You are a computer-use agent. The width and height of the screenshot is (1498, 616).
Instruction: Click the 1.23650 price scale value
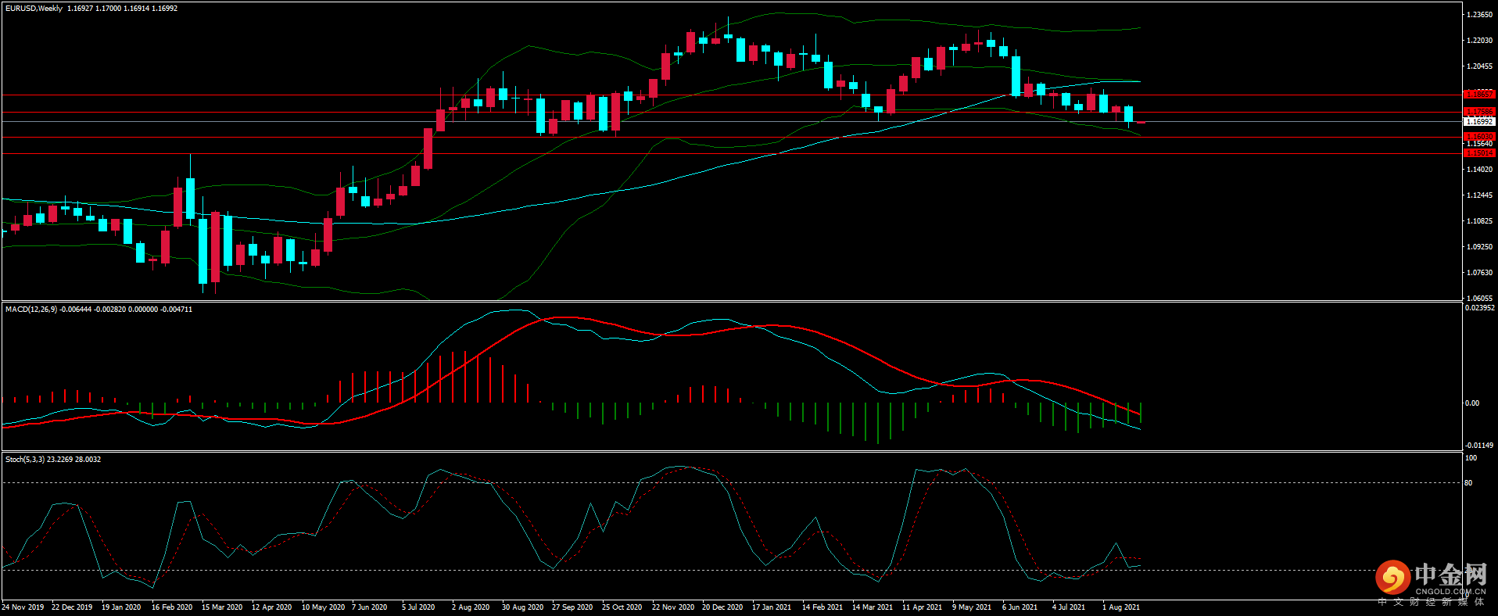pyautogui.click(x=1479, y=15)
